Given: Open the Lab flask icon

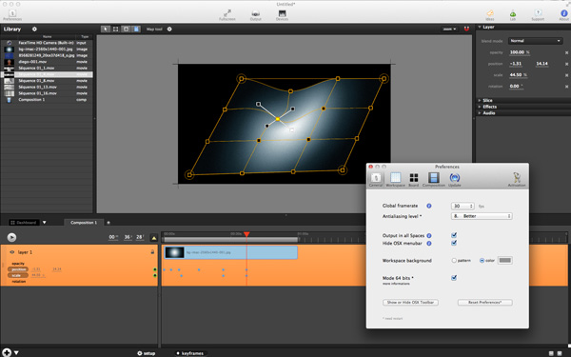Looking at the screenshot, I should pos(513,14).
